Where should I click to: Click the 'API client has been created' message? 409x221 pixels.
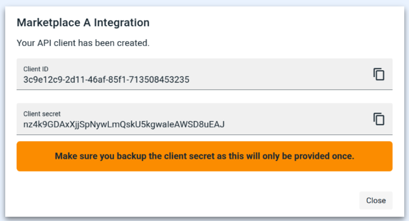(83, 43)
